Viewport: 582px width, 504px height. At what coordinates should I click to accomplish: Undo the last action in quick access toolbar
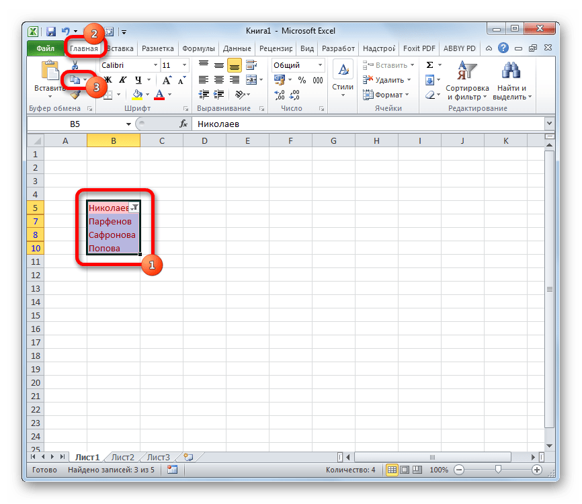pos(66,32)
